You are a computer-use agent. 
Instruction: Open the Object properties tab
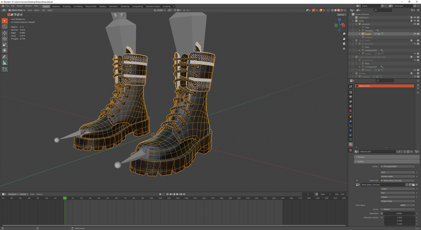coord(350,117)
